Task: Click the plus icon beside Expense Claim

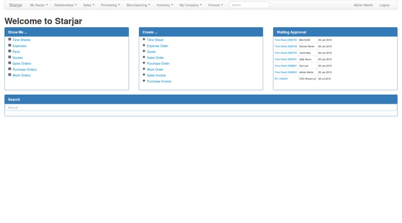Action: point(144,45)
